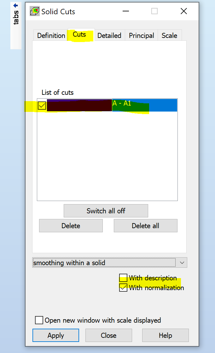Open the smoothing within a solid combo box
The height and width of the screenshot is (353, 215).
[x=104, y=263]
